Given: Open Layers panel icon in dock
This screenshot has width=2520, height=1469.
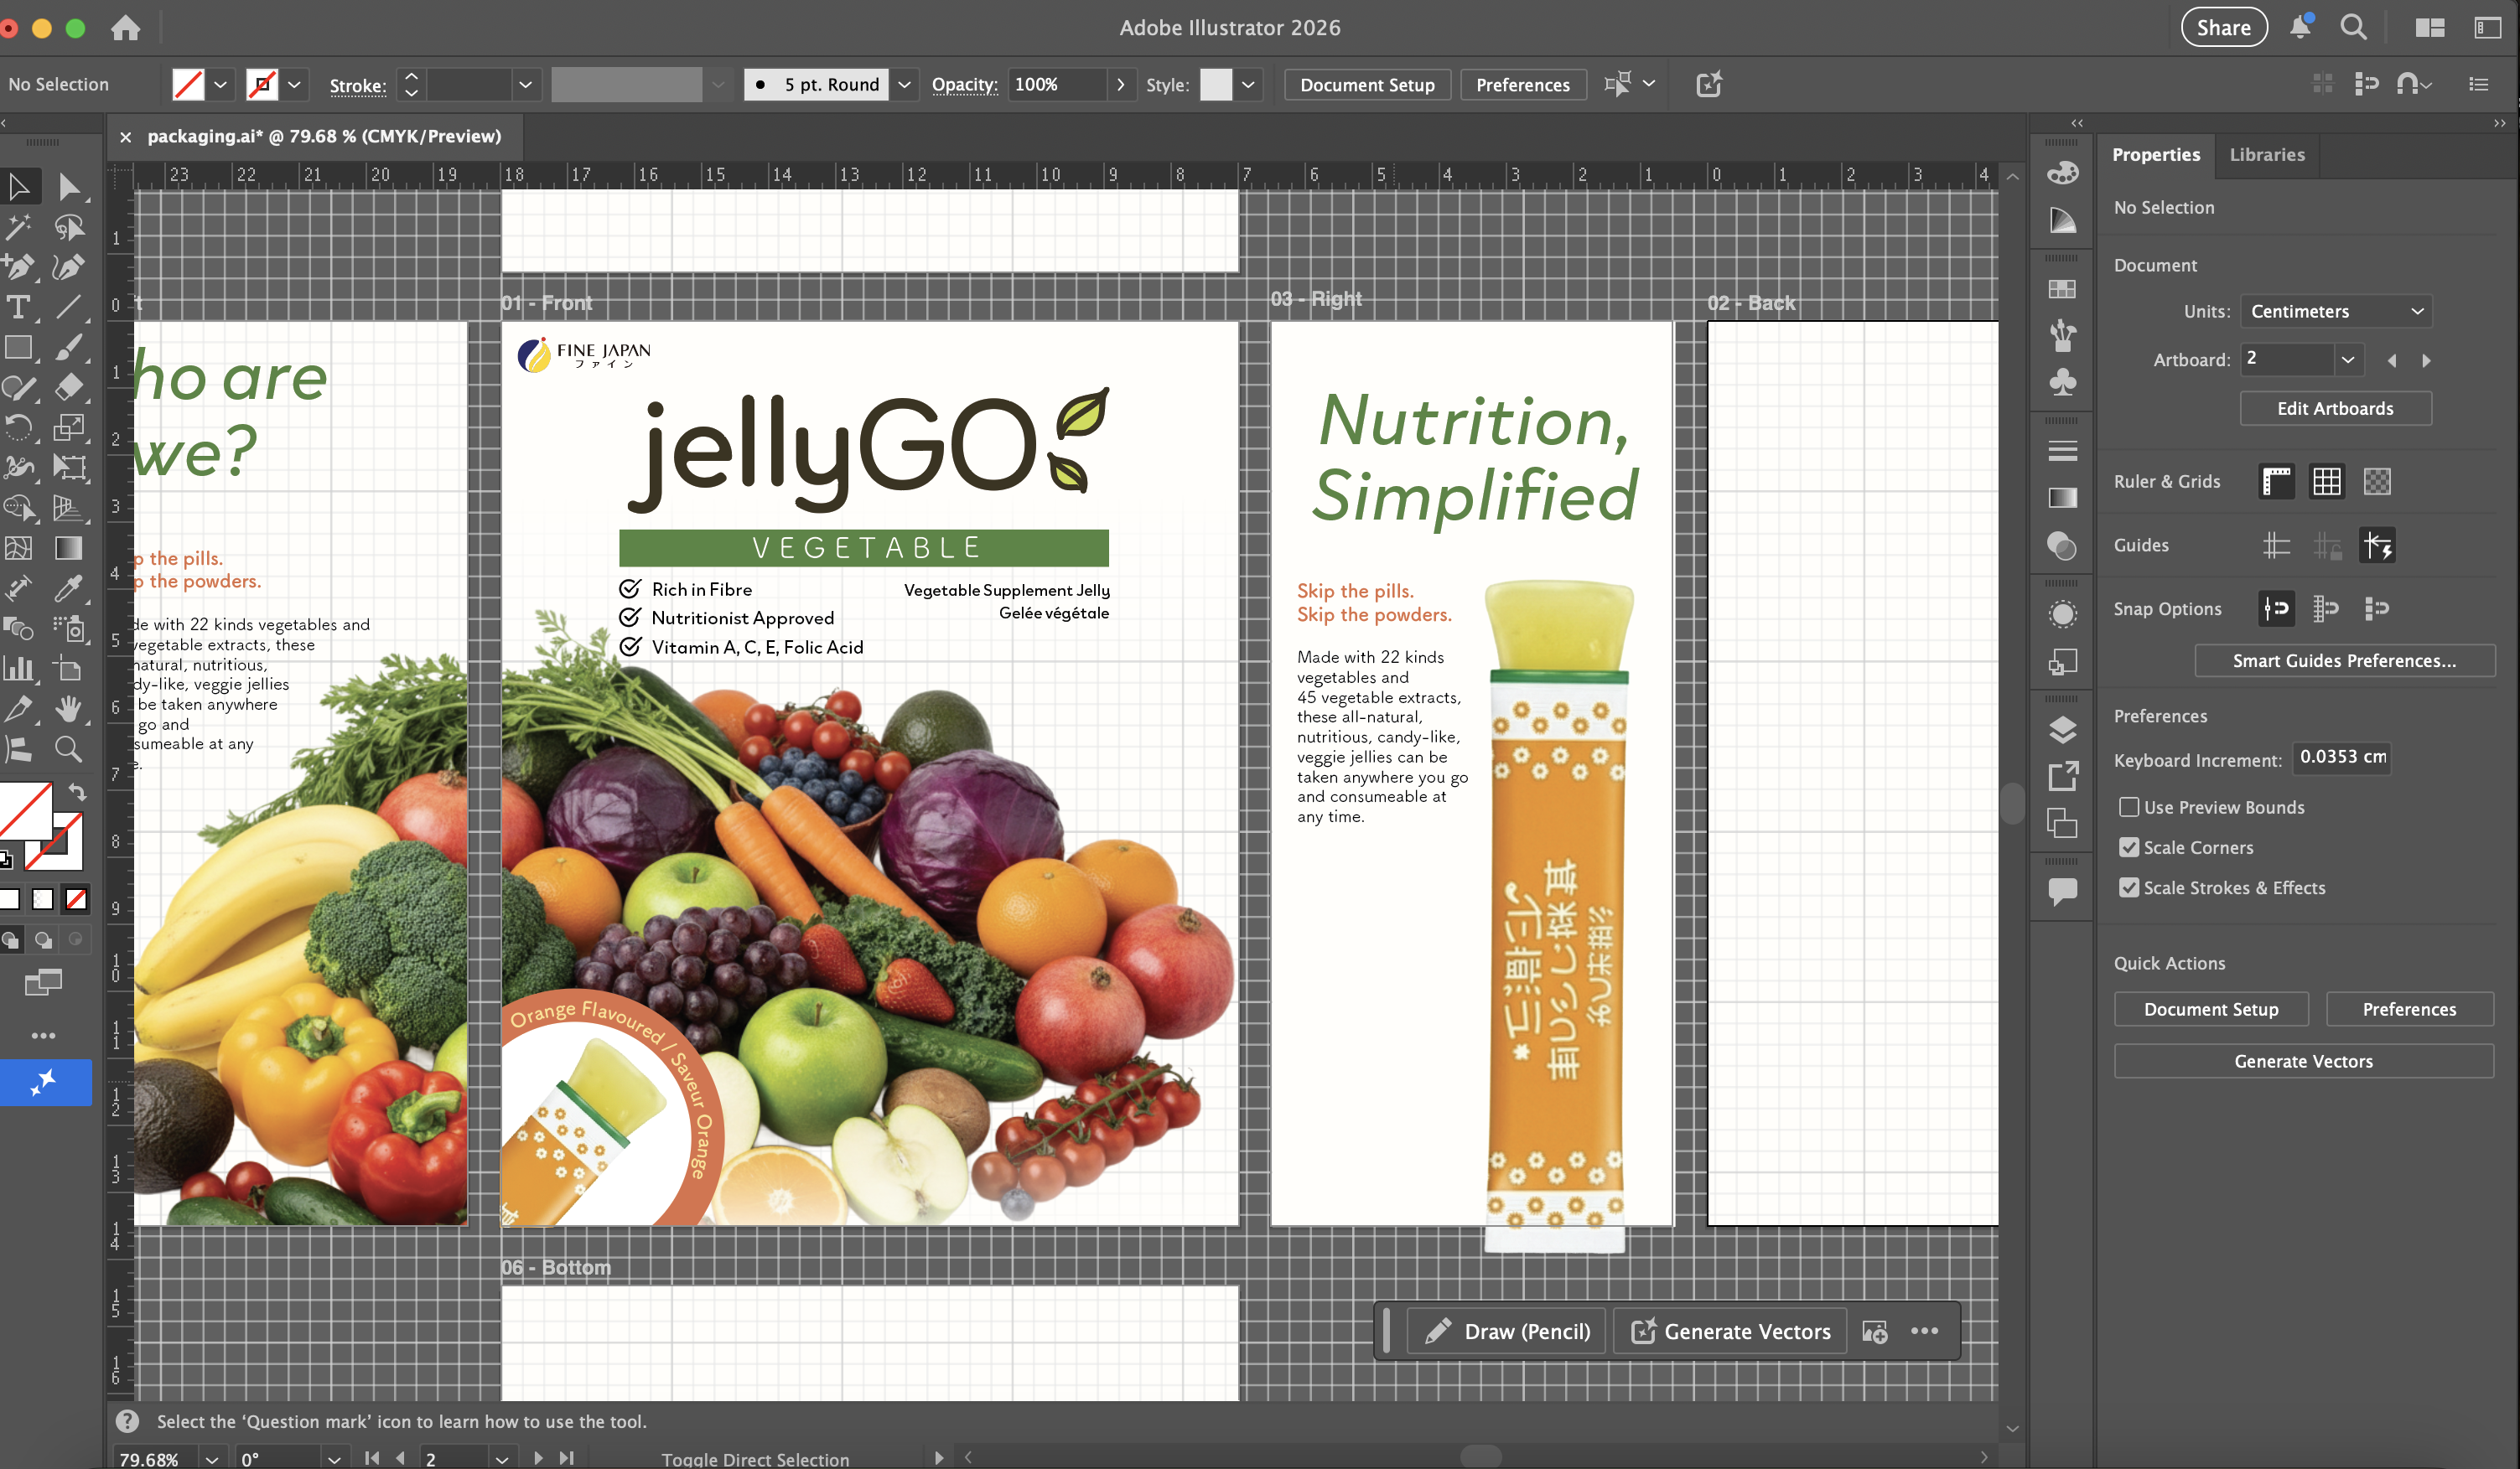Looking at the screenshot, I should [x=2062, y=730].
